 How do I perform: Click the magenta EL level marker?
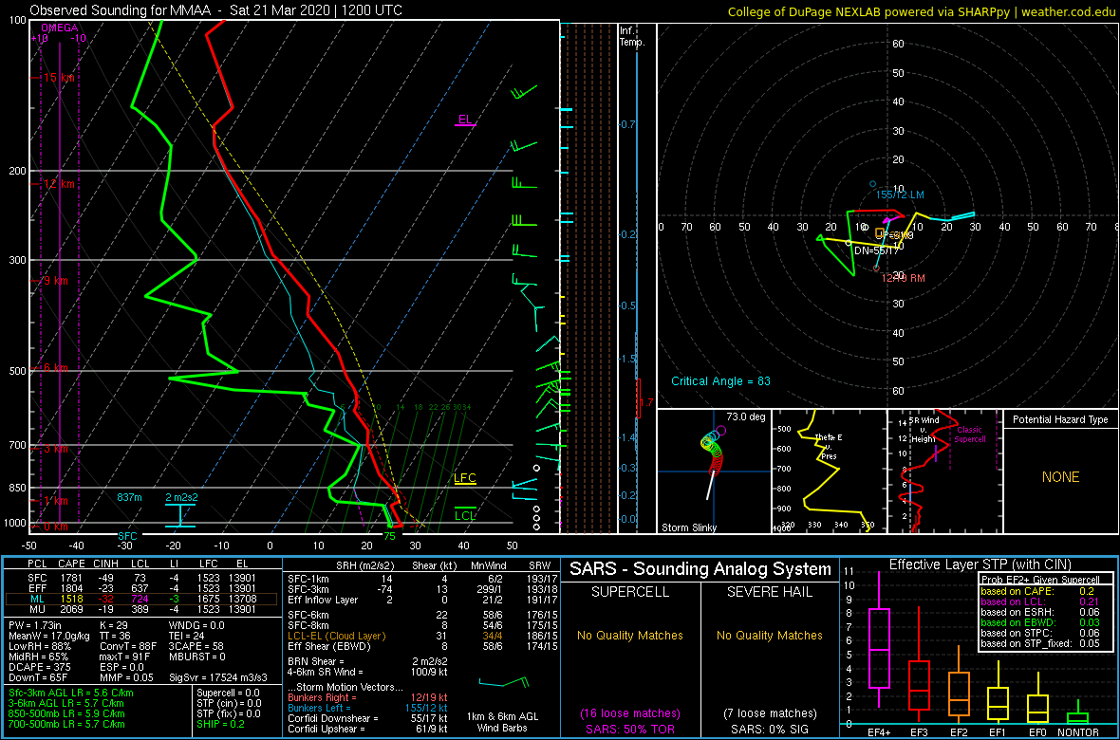465,120
